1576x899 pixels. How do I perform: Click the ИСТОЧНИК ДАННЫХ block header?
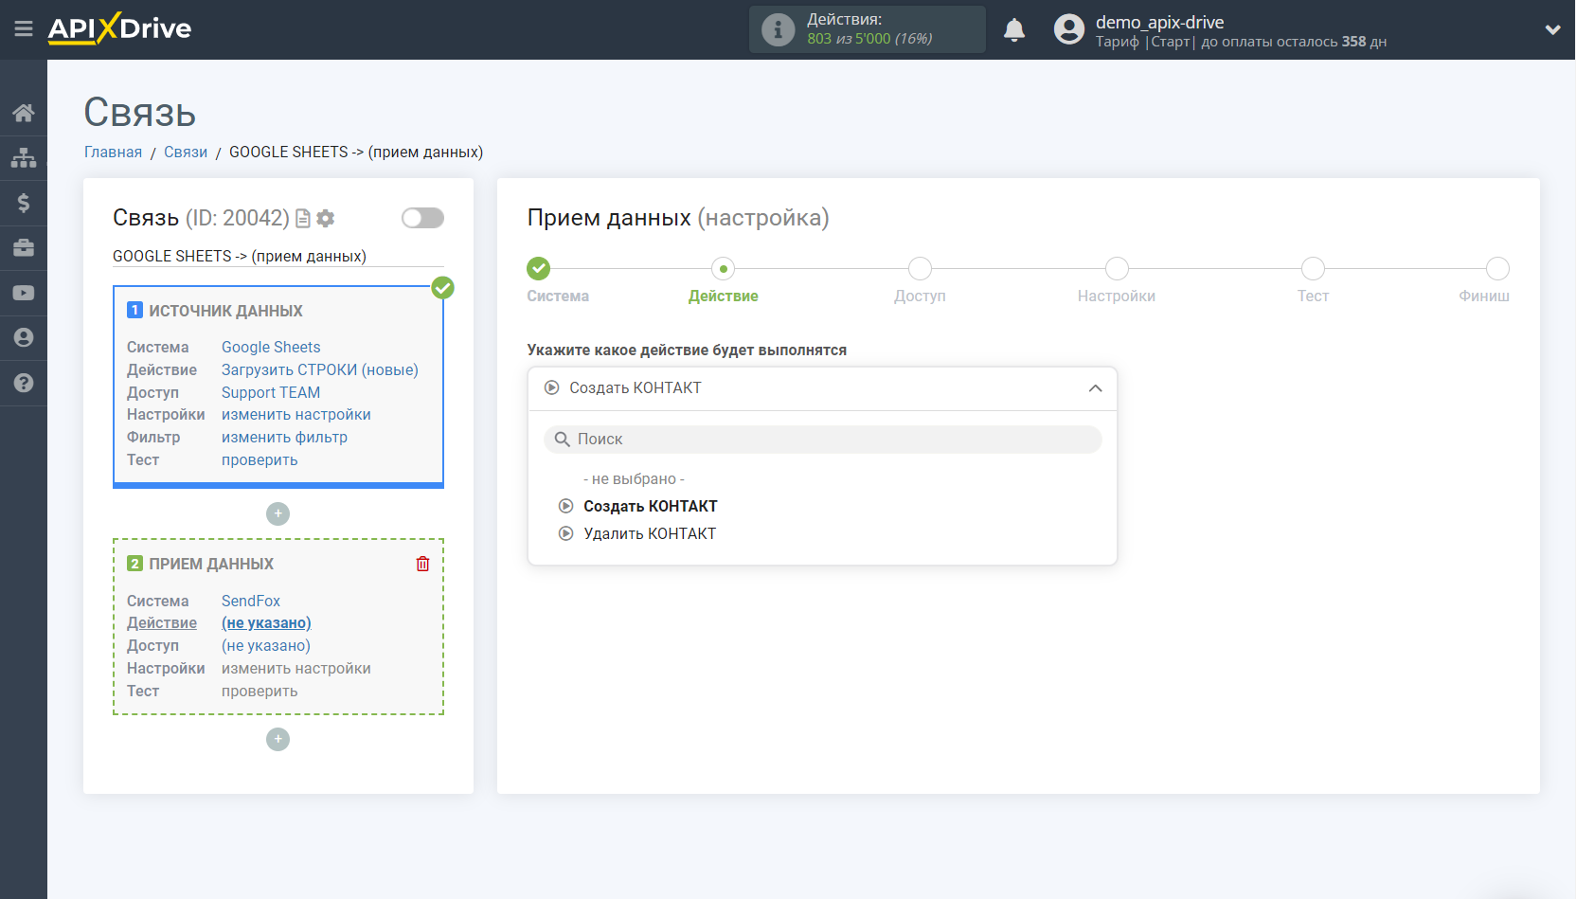pyautogui.click(x=225, y=311)
